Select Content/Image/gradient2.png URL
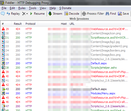Viewport: 131px width, 111px height. coord(109,46)
